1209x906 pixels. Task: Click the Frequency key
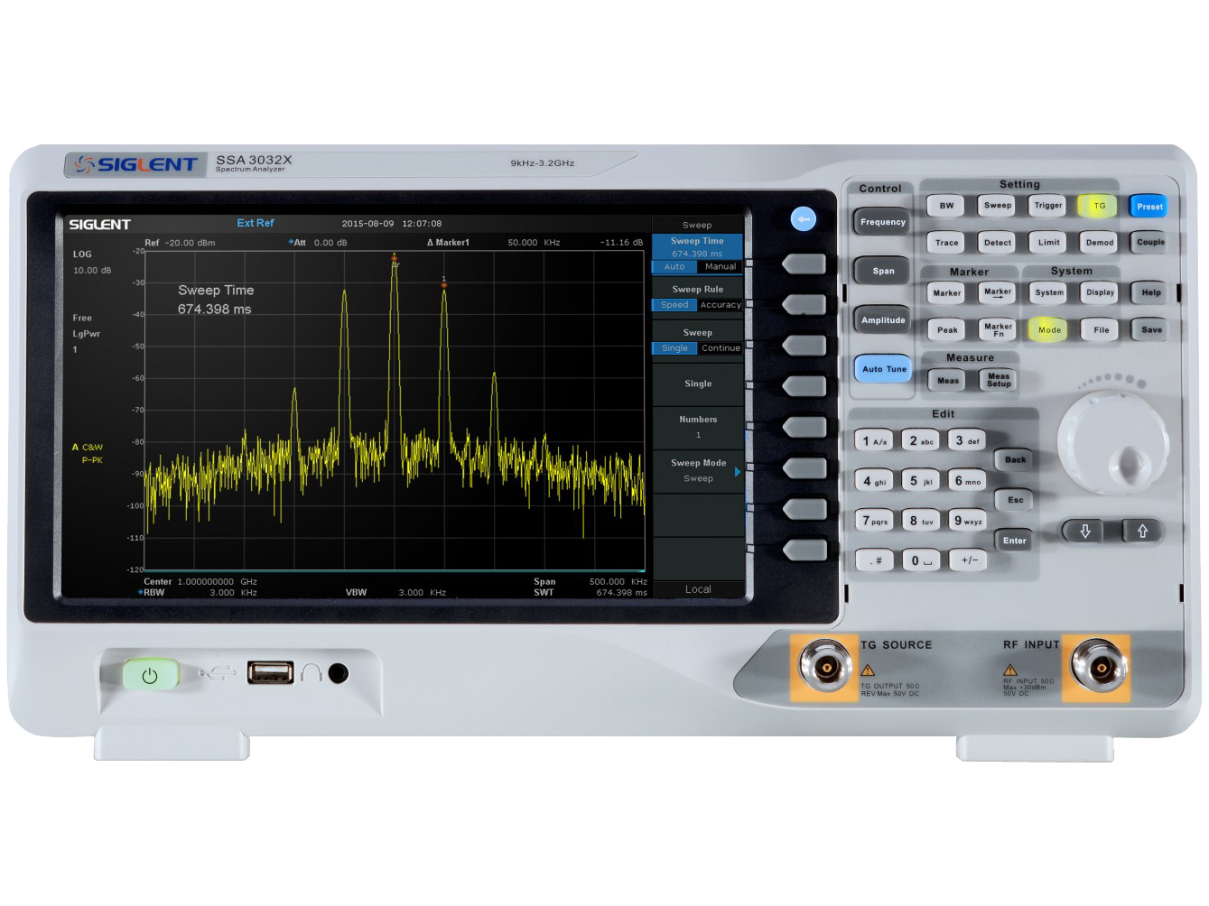tap(882, 222)
